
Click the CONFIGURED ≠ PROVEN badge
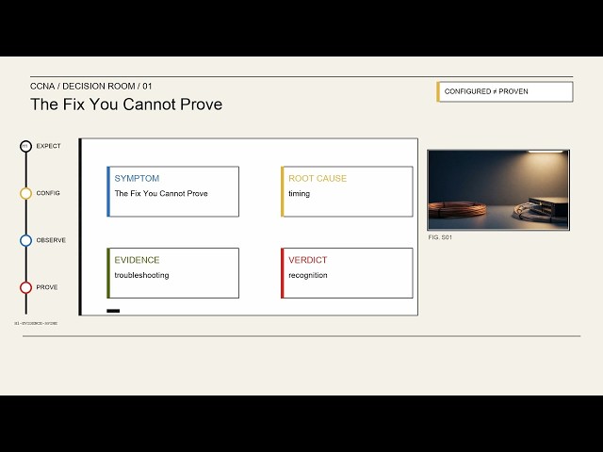pos(505,91)
